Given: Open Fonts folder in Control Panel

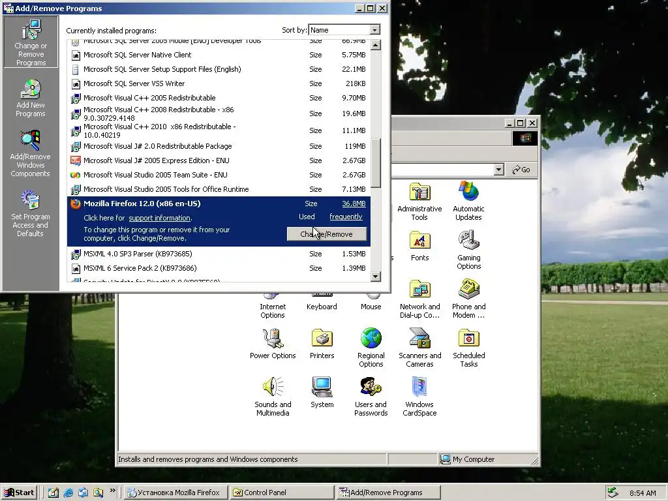Looking at the screenshot, I should coord(419,246).
